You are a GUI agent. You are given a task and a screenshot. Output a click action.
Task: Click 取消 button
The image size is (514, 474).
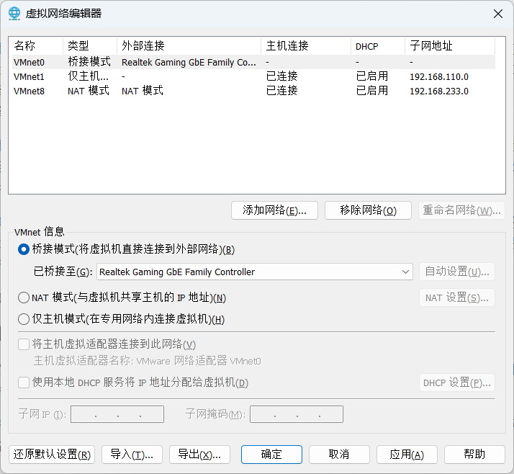[x=339, y=455]
